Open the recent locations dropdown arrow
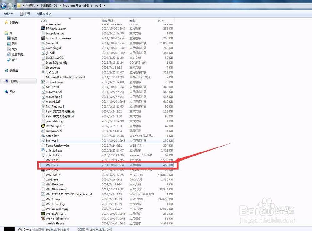 tap(15, 6)
